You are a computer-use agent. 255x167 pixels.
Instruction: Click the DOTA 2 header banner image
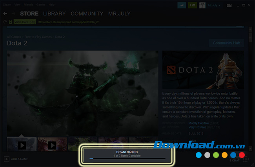point(203,70)
